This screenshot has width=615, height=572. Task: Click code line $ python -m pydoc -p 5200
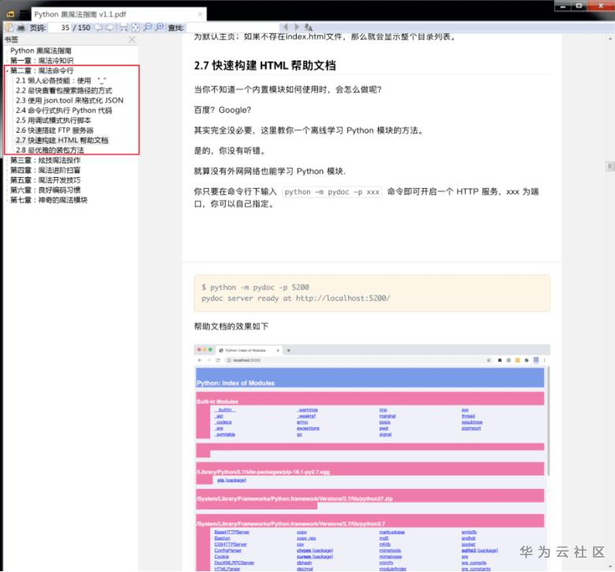pyautogui.click(x=255, y=288)
